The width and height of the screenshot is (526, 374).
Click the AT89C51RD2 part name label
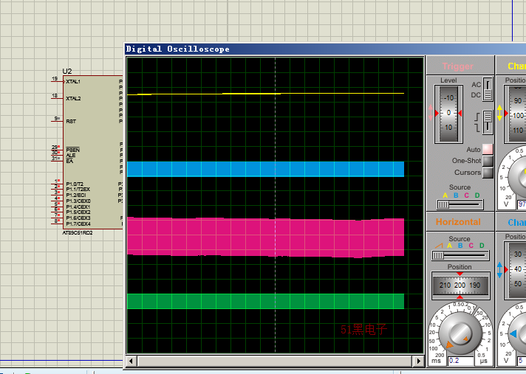pos(77,232)
